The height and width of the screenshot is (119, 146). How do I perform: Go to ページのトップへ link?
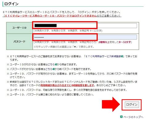[x=133, y=117]
